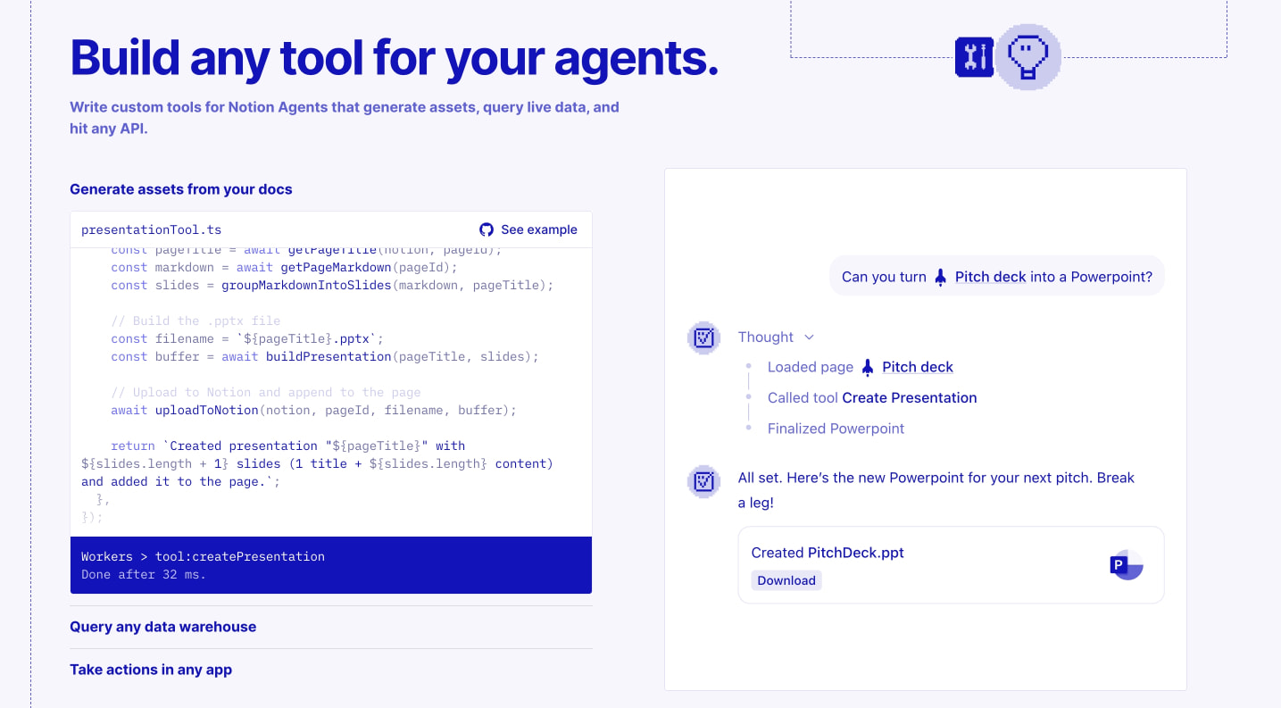1281x708 pixels.
Task: Click Workers > tool:createPresentation console line
Action: coord(203,556)
